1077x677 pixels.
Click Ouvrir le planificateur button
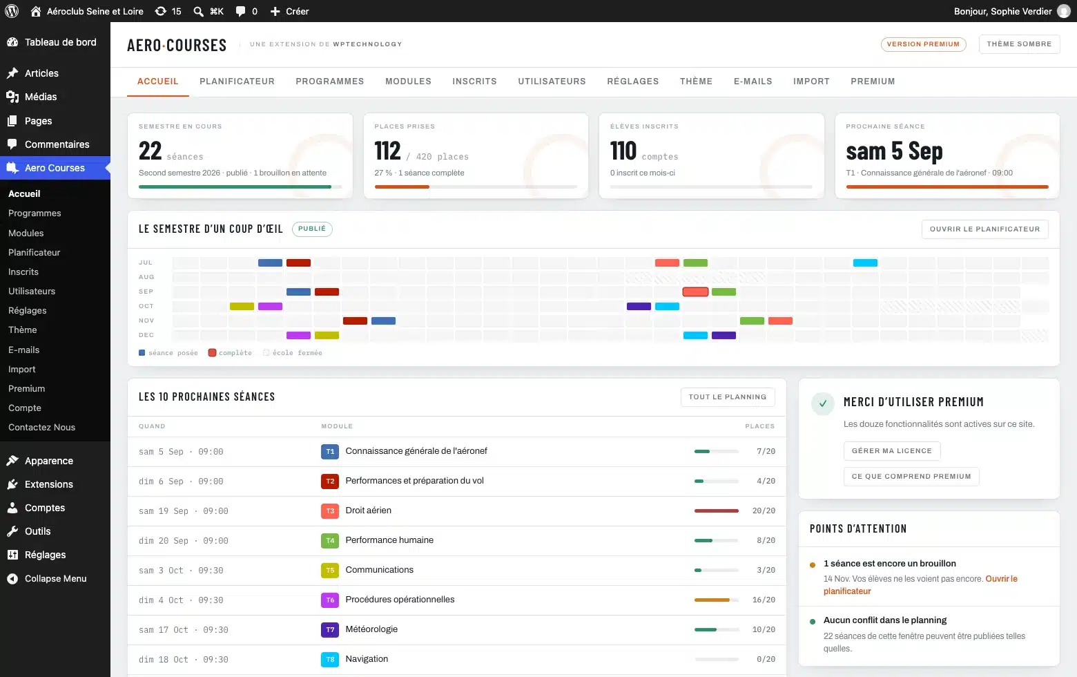coord(984,229)
